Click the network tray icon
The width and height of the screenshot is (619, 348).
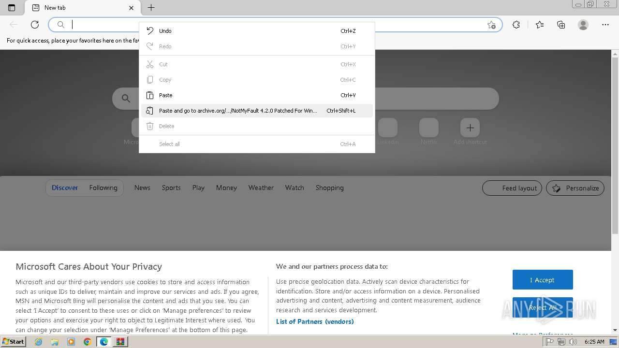[561, 342]
